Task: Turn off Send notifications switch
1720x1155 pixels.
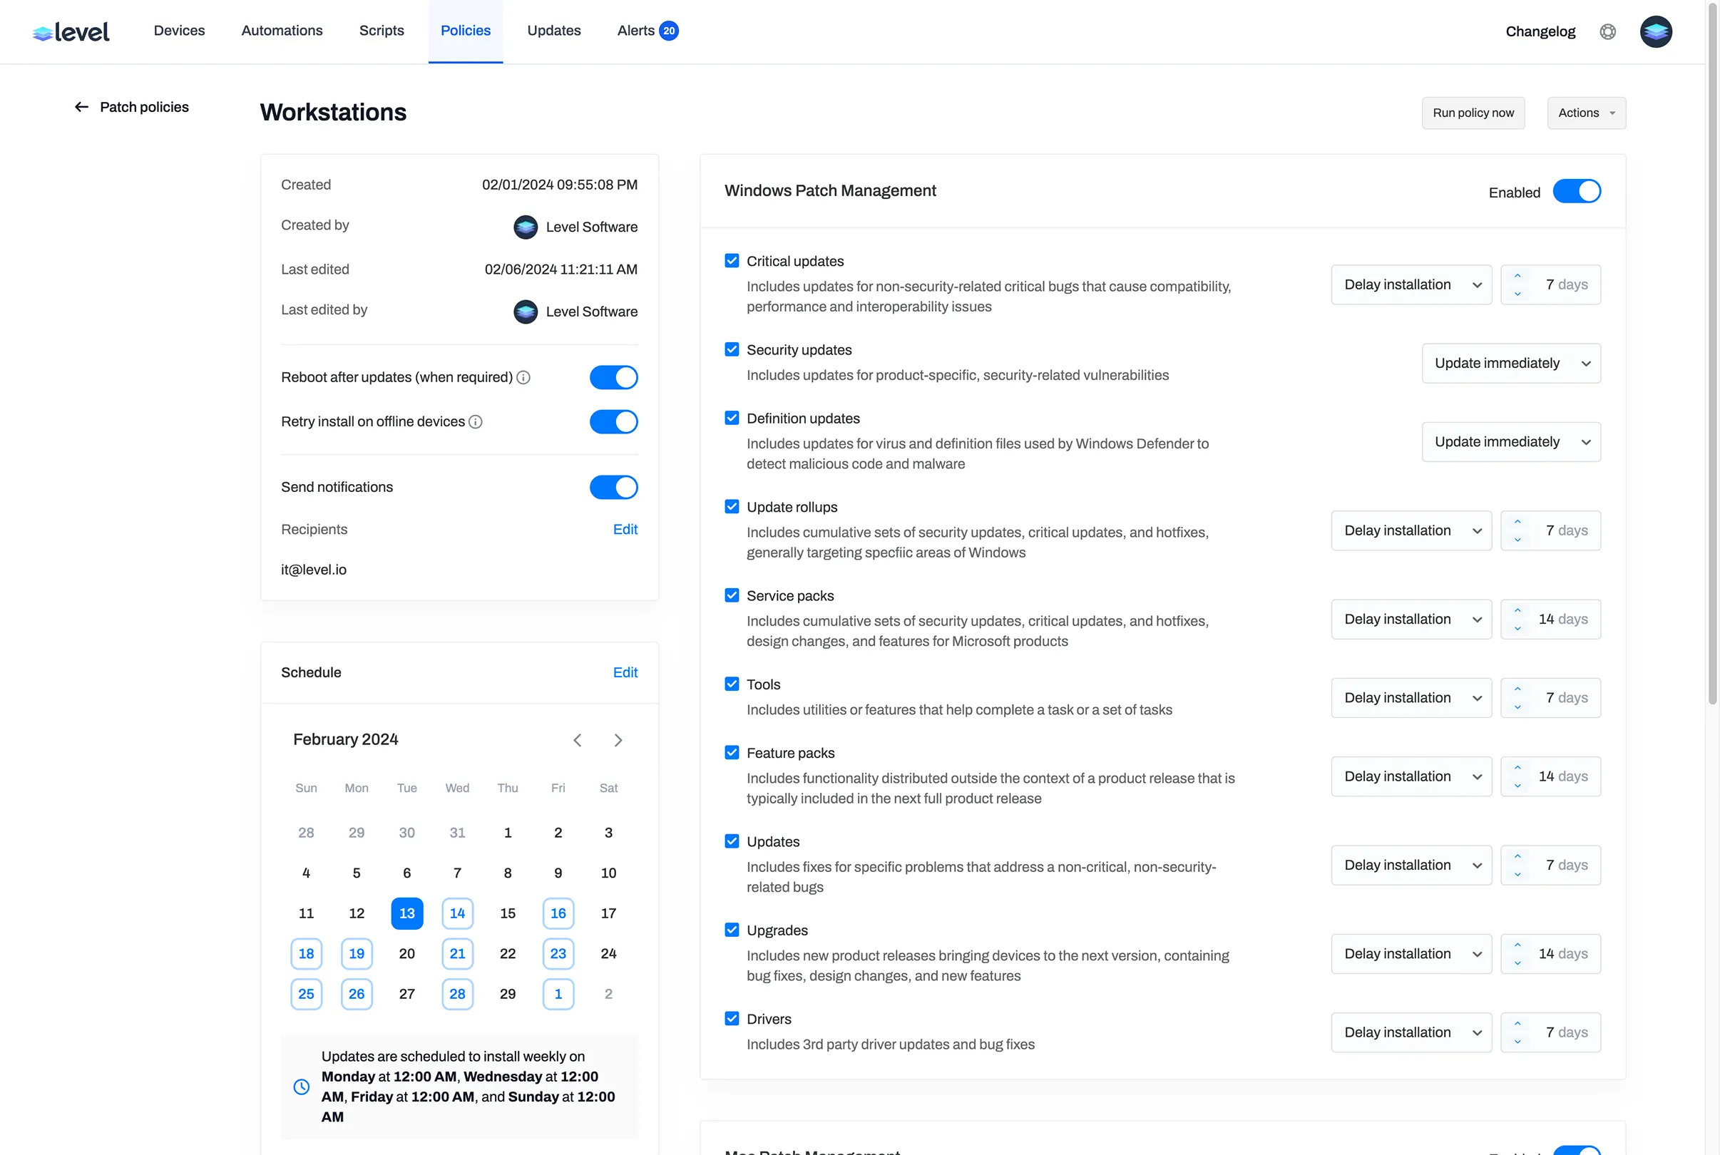Action: tap(613, 488)
